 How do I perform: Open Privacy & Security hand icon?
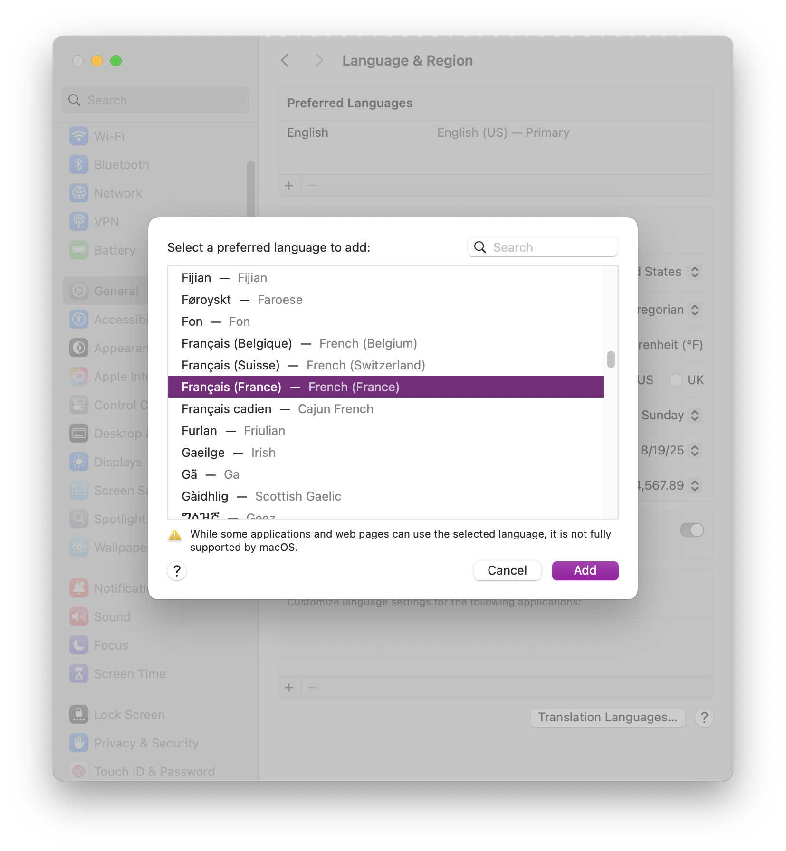tap(79, 743)
